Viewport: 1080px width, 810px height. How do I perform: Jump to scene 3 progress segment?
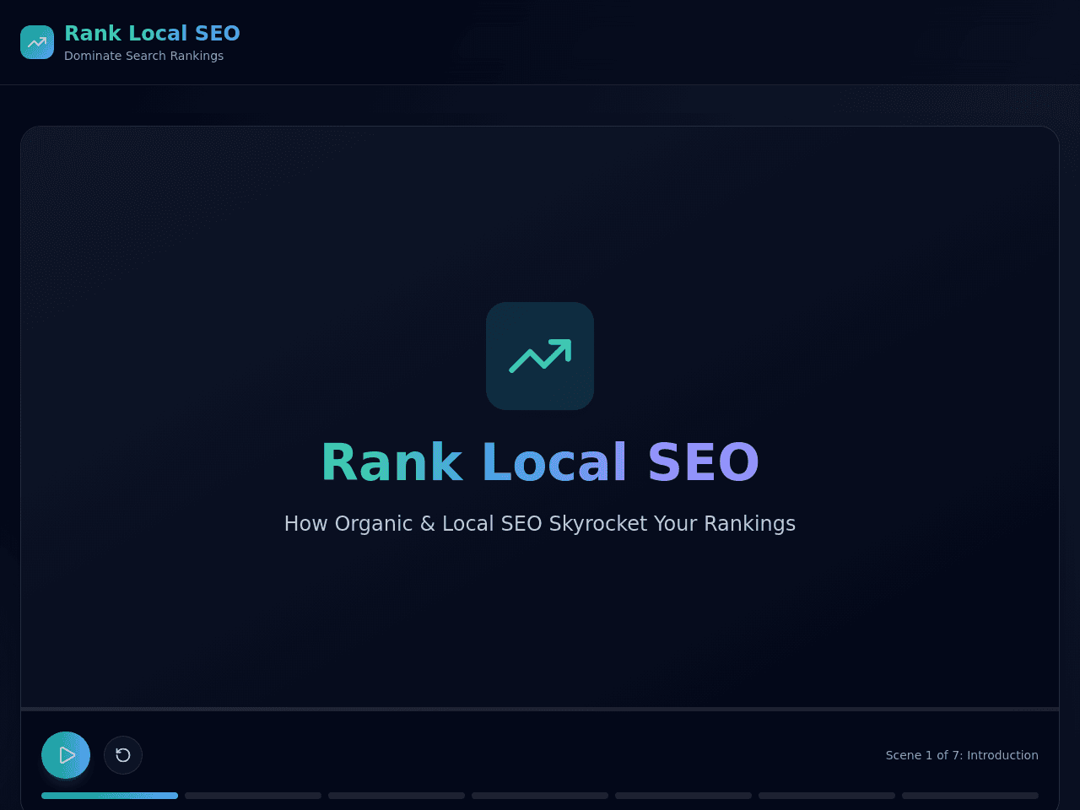(x=397, y=796)
